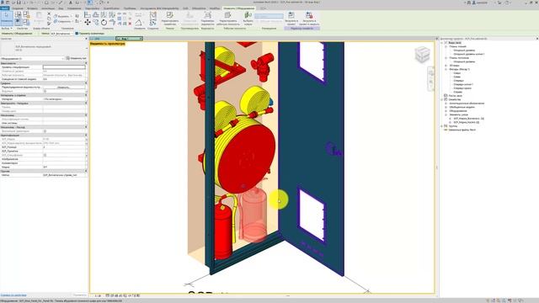Click Edit Work Plane ribbon icon
This screenshot has width=539, height=303.
tap(227, 19)
